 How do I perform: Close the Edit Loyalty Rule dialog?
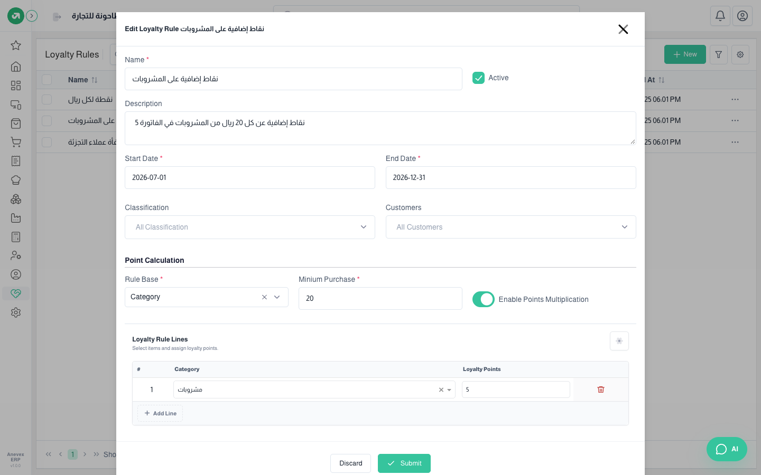(623, 29)
